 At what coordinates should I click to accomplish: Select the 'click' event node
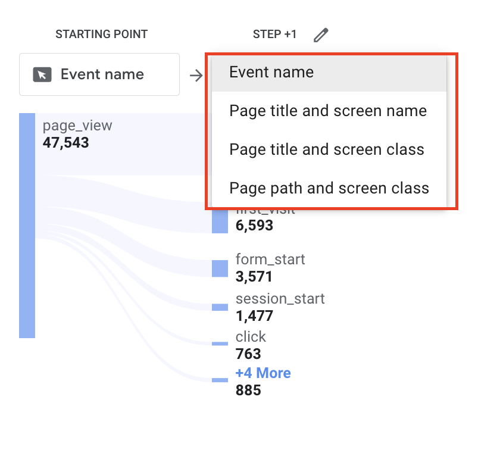tap(251, 337)
